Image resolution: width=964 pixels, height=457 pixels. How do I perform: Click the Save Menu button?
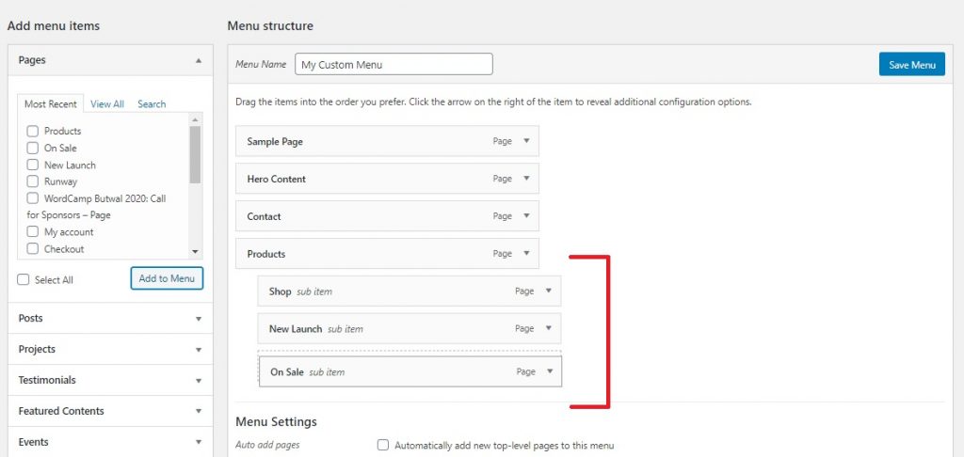(x=911, y=65)
